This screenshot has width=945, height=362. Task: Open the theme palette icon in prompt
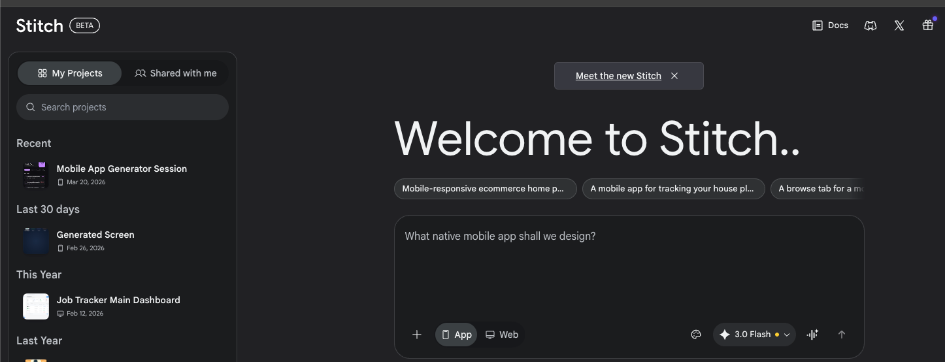pyautogui.click(x=696, y=335)
